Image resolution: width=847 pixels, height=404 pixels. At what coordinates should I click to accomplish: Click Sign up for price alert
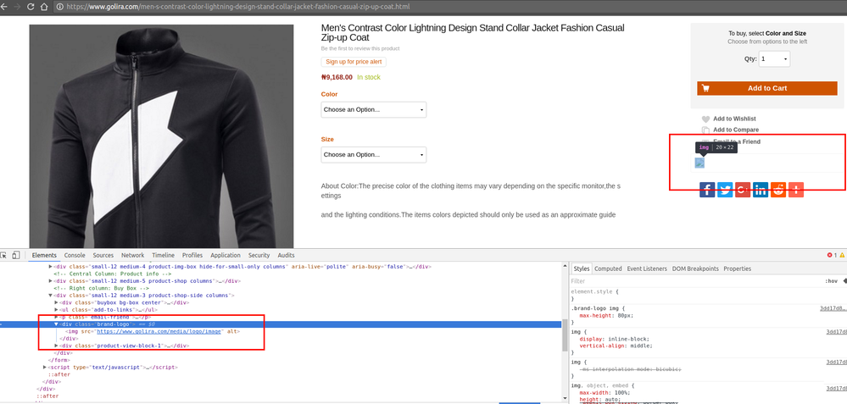click(354, 62)
